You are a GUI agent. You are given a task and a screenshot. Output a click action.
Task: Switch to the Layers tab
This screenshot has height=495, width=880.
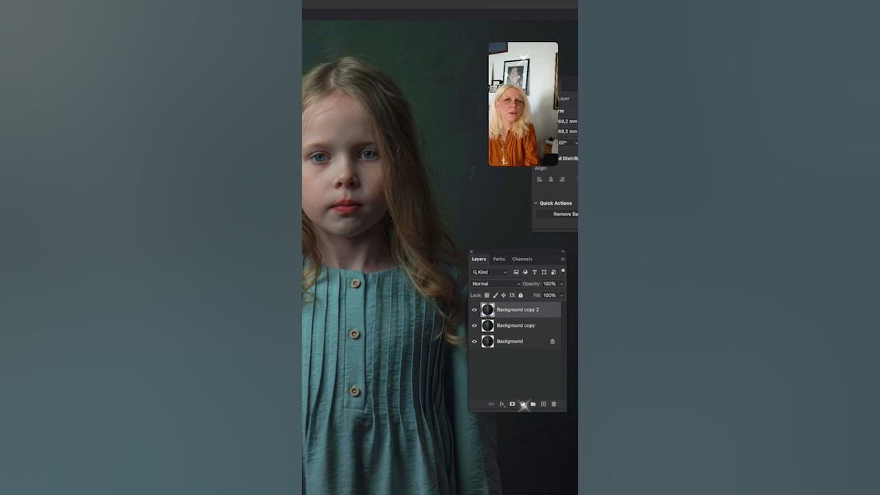click(479, 259)
